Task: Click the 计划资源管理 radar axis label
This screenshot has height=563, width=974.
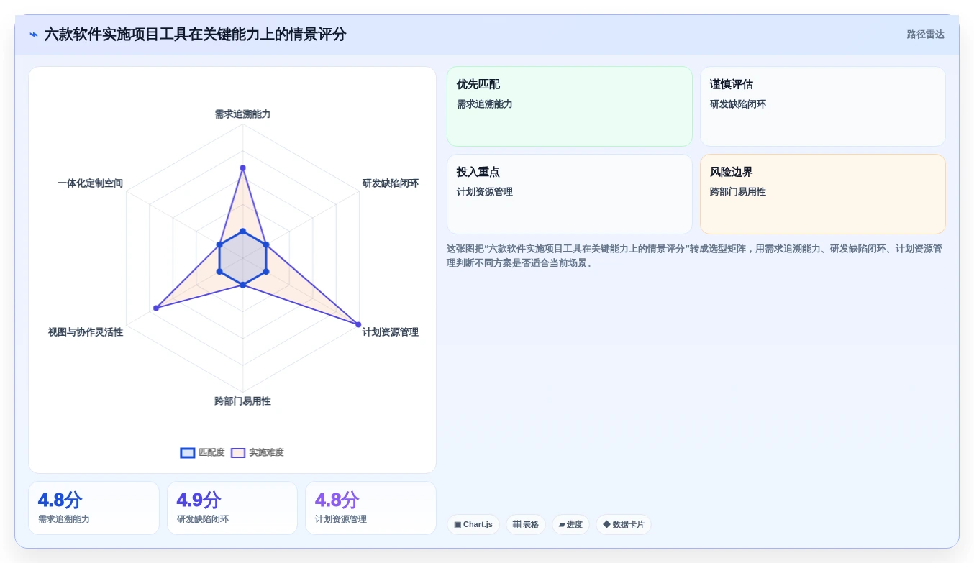Action: pos(391,332)
